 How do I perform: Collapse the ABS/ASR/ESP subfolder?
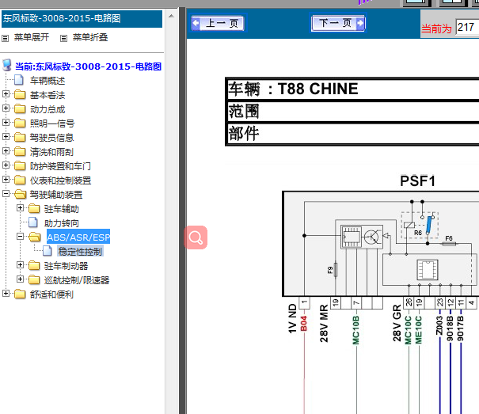pyautogui.click(x=20, y=236)
